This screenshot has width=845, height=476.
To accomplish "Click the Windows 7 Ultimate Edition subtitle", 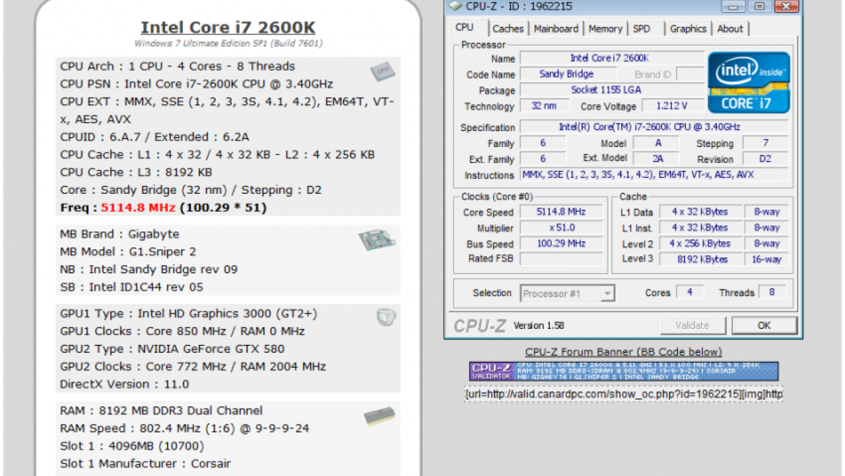I will click(x=228, y=44).
